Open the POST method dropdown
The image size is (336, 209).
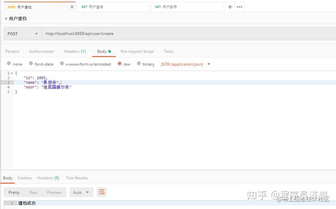click(23, 34)
